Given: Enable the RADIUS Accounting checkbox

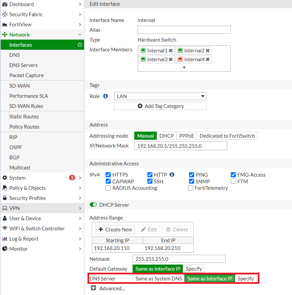Looking at the screenshot, I should tap(108, 188).
